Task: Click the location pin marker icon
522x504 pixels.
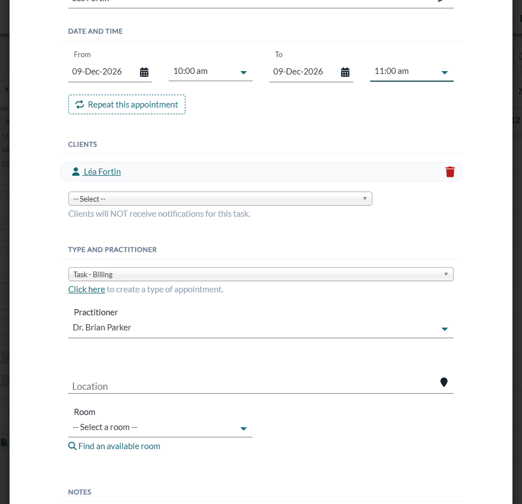Action: pyautogui.click(x=444, y=382)
